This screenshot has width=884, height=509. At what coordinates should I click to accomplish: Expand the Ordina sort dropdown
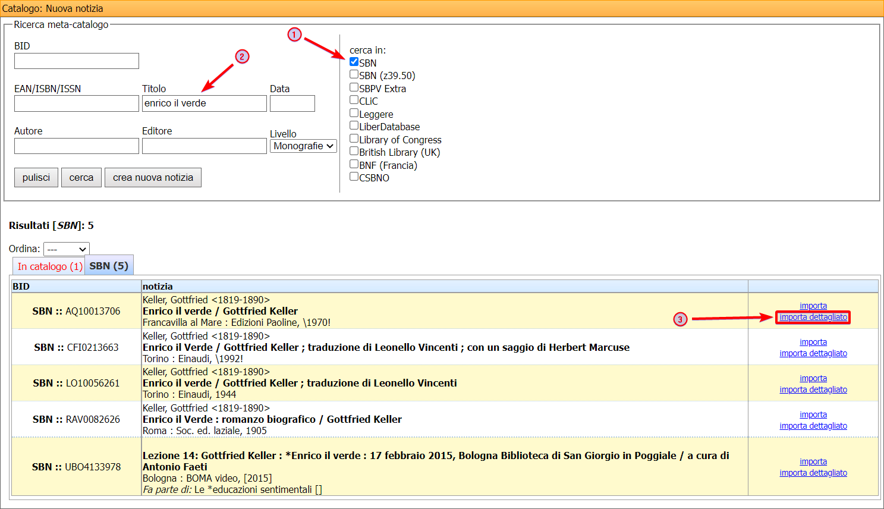(x=66, y=249)
